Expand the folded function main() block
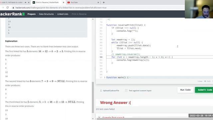Viewport: 213px width, 120px height. (x=105, y=77)
